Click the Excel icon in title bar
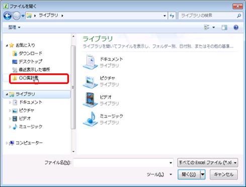Viewport: 246px width, 187px height. [x=6, y=6]
